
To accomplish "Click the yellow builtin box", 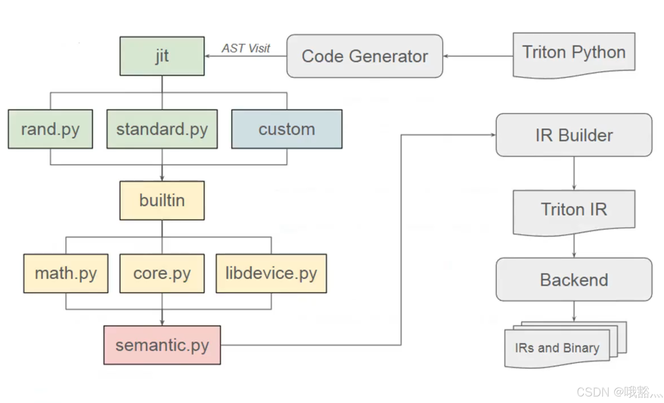I will [x=162, y=200].
